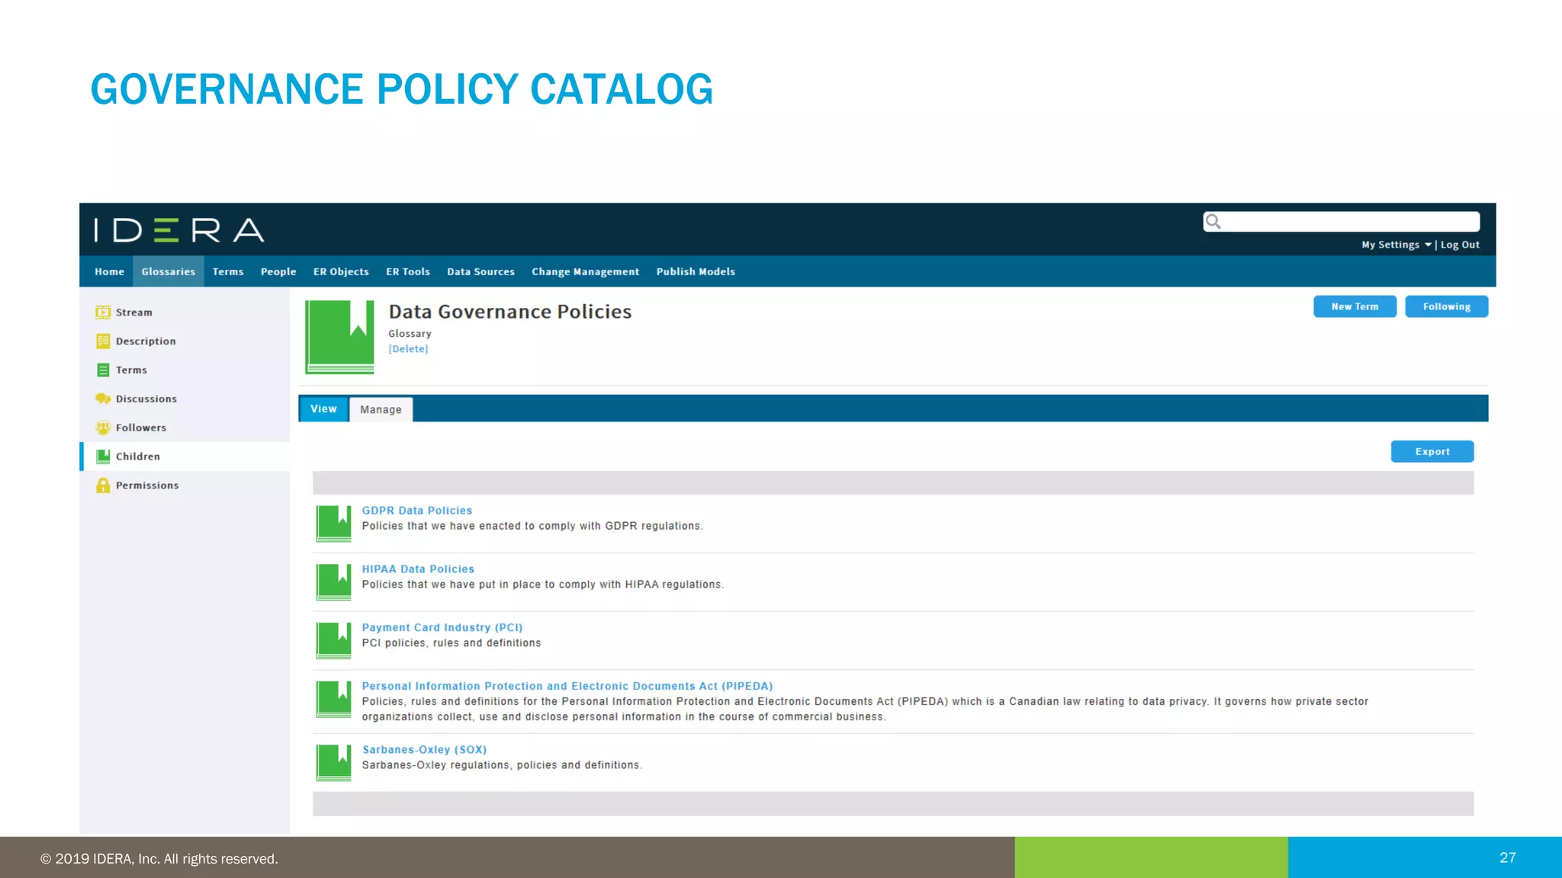
Task: Click the Sarbanes-Oxley glossary book icon
Action: tap(334, 762)
